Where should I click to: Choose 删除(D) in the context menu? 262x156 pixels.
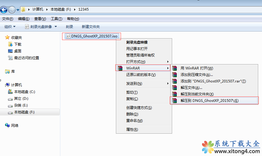tap(132, 114)
